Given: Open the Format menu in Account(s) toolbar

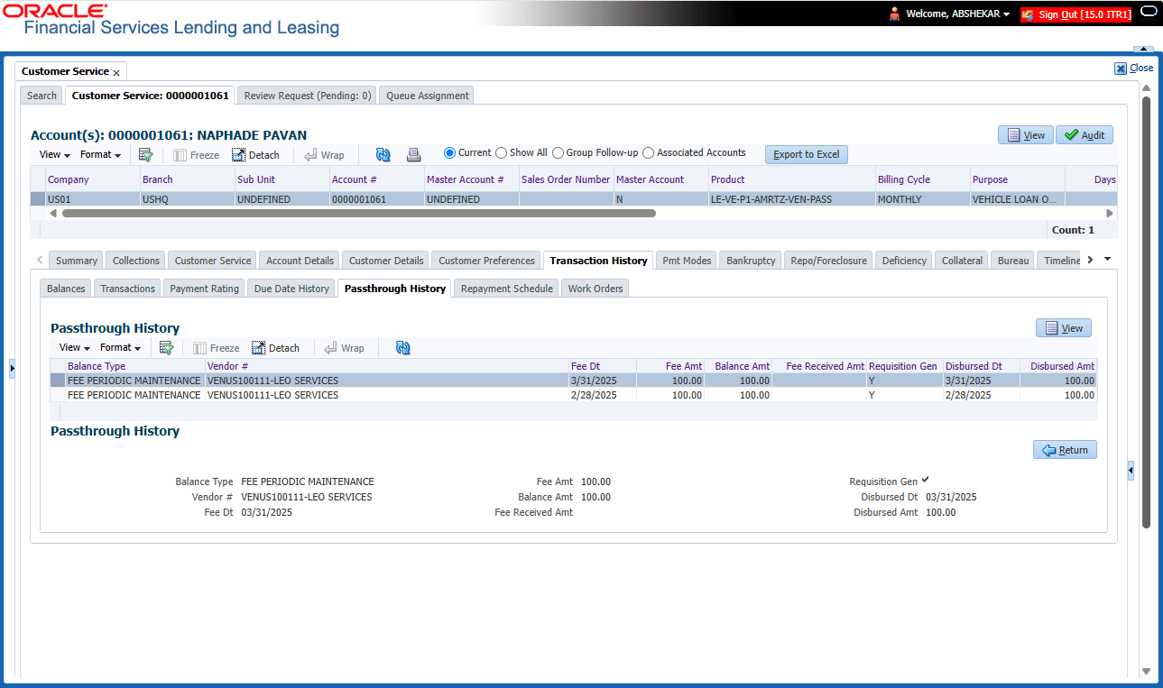Looking at the screenshot, I should [x=100, y=155].
